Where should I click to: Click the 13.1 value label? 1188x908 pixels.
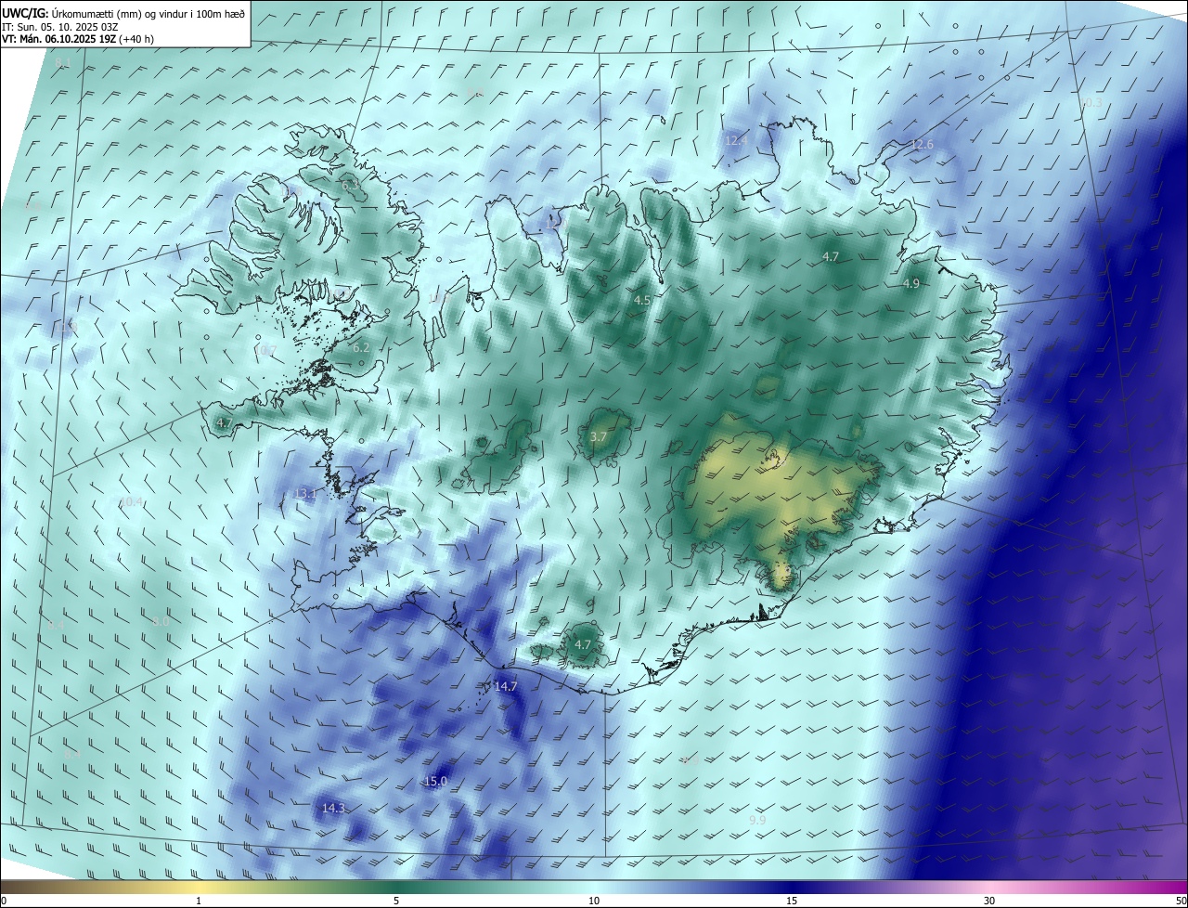click(305, 494)
